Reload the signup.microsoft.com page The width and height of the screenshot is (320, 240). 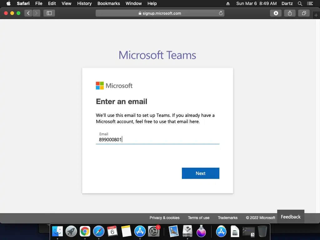pyautogui.click(x=221, y=13)
